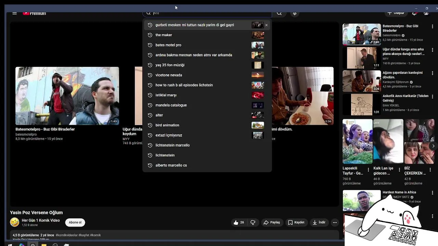438x246 pixels.
Task: Save video with Kaydet button
Action: 296,222
